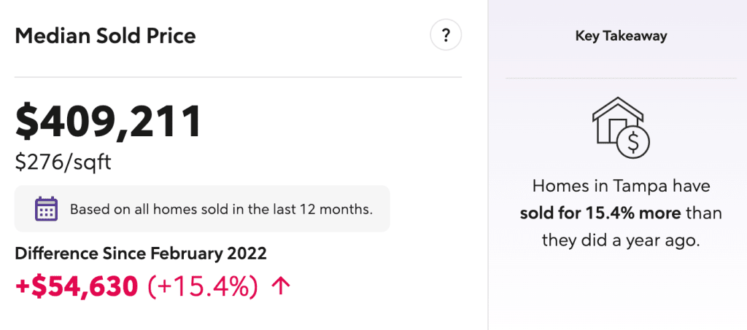Click bold 'sold for 15.4% more' text
This screenshot has width=747, height=330.
[600, 213]
